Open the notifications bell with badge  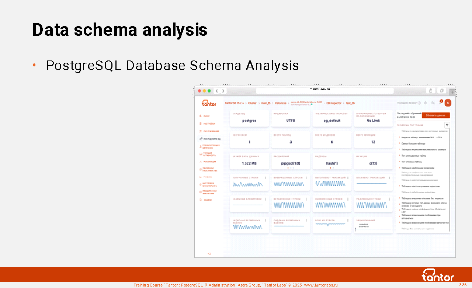coord(440,103)
